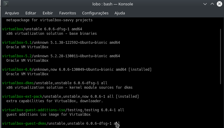Click the Konsole terminal icon in the title bar
Image resolution: width=224 pixels, height=128 pixels.
point(6,4)
